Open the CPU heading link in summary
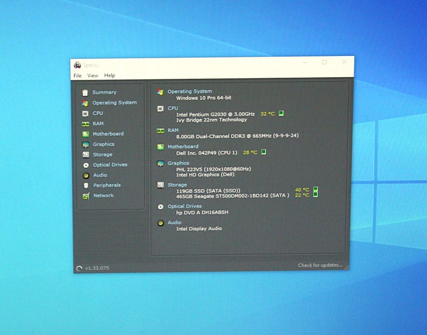Screen dimensions: 427x335 (x=173, y=108)
